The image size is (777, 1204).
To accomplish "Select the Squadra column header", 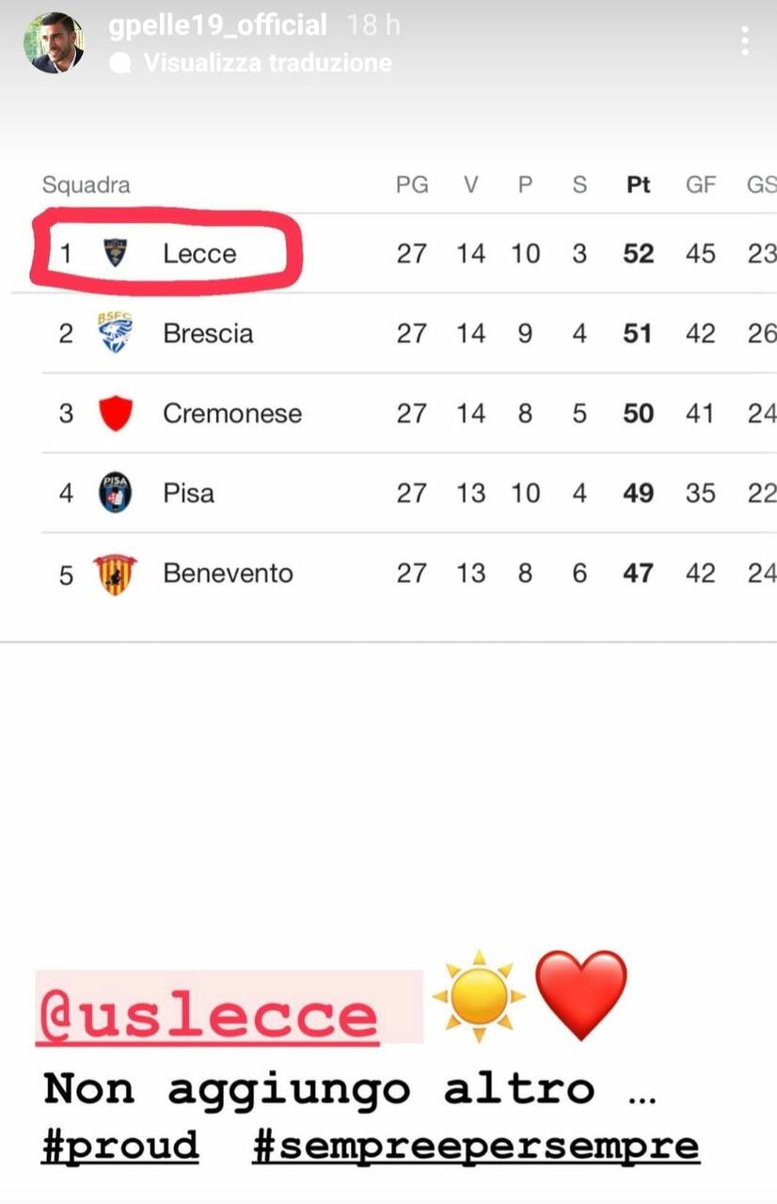I will [x=86, y=184].
